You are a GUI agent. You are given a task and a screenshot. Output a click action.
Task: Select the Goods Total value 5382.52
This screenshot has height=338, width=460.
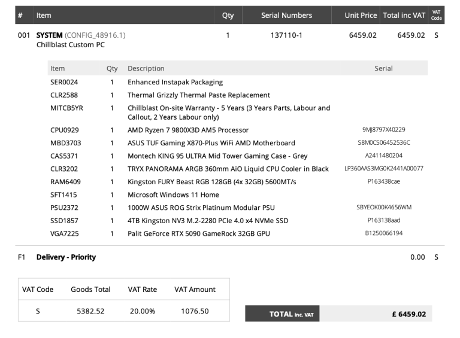pos(90,311)
